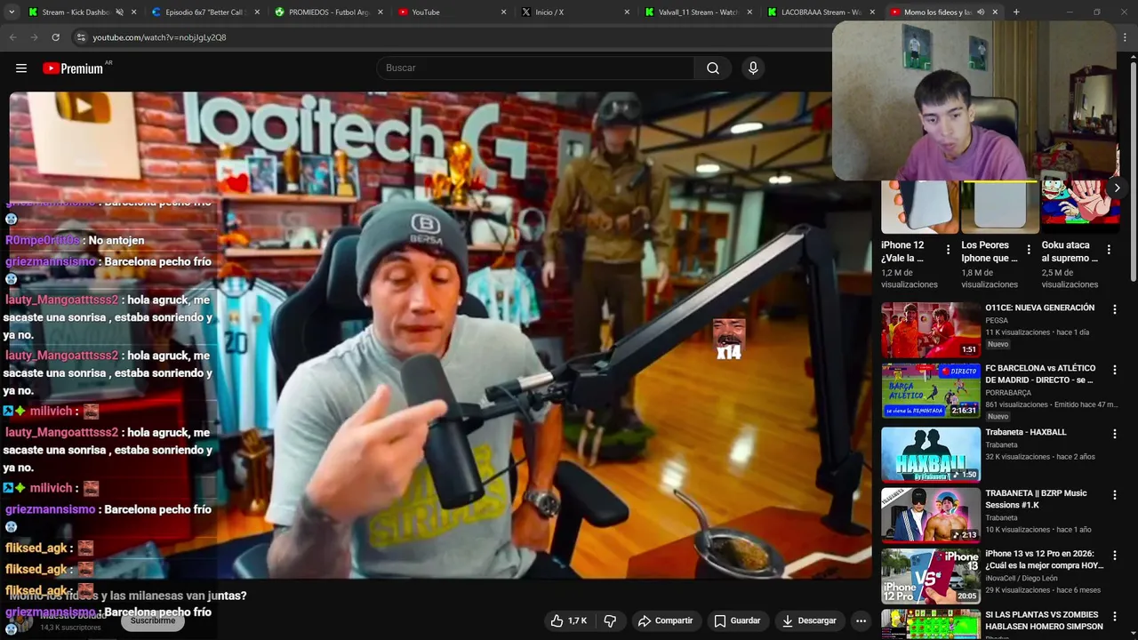Open FC BARCELONA vs ATLÉTICO DE MADRID title

[x=1040, y=374]
